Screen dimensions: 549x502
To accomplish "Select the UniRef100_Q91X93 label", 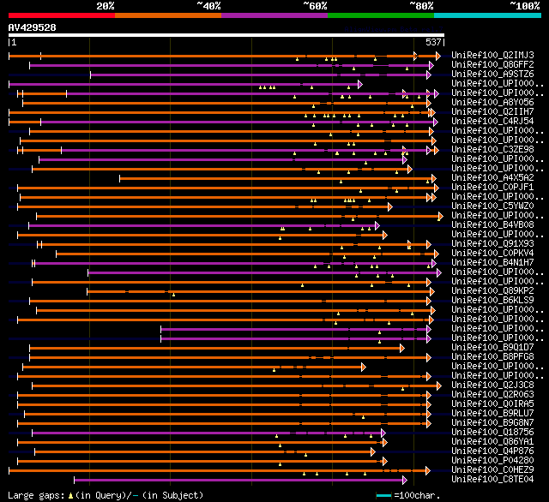I will [492, 244].
